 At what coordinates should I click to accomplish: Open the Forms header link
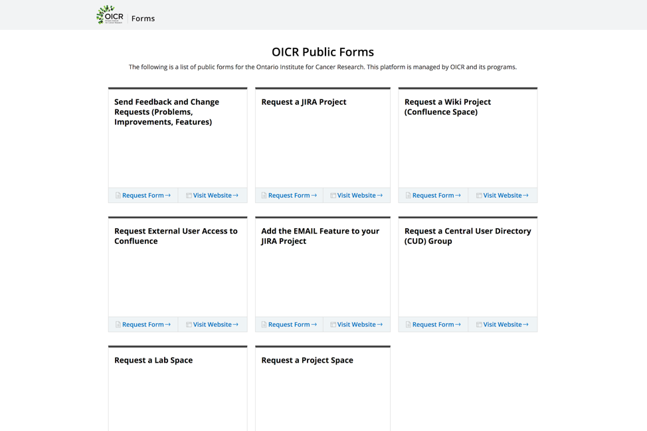pos(143,19)
